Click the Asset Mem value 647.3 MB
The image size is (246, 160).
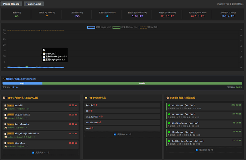tap(198, 16)
